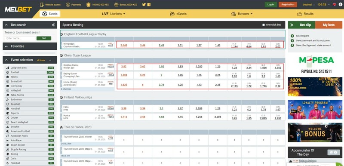Expand the Qingdao Hainiu vs Wuhan Zall row
Image resolution: width=344 pixels, height=166 pixels.
61,67
